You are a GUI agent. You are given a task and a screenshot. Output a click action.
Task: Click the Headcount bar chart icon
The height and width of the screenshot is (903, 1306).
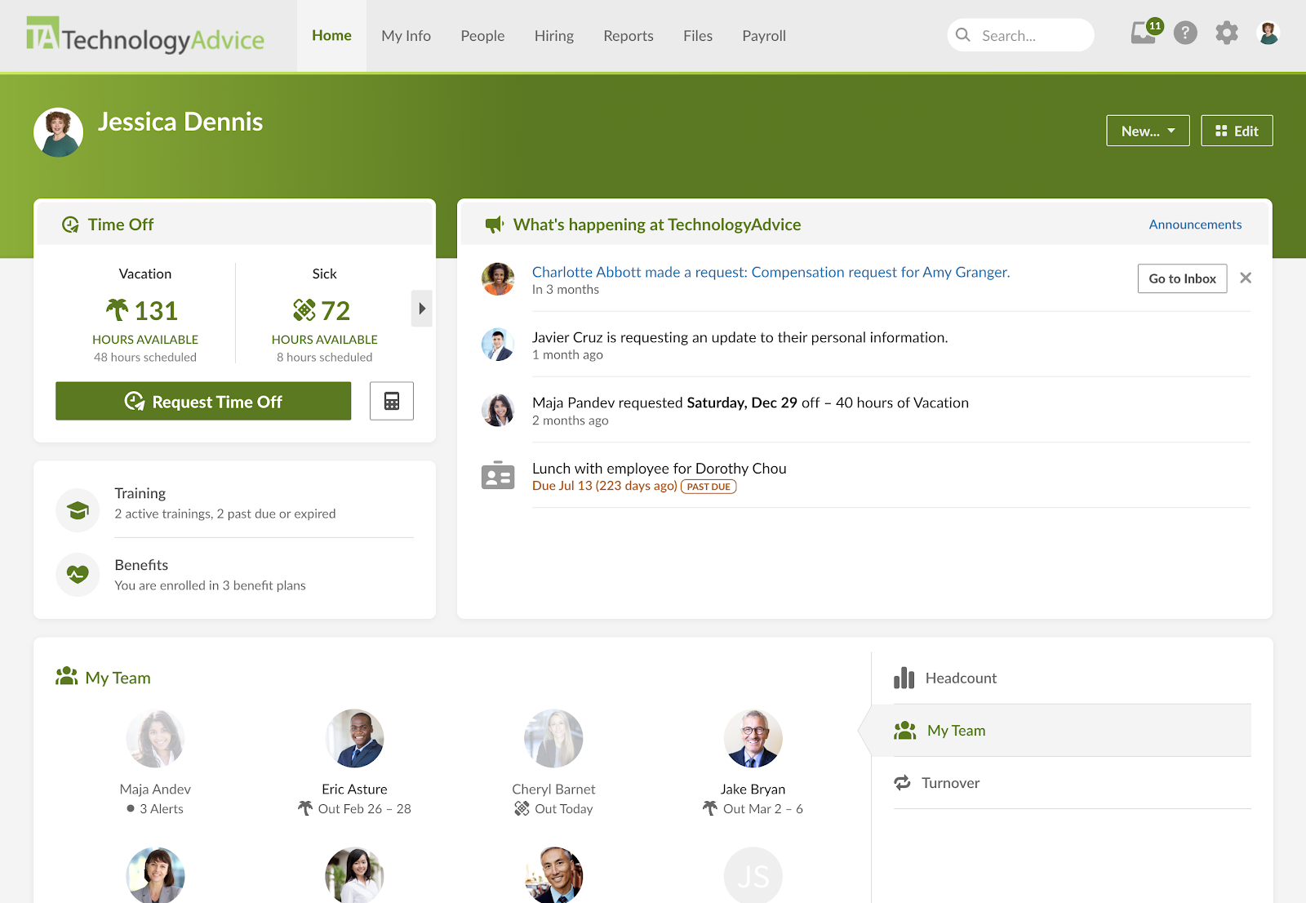tap(904, 678)
